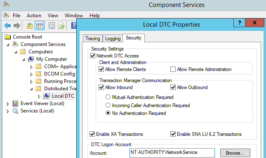
Task: Select Incoming Caller Authentication Required option
Action: tap(108, 105)
